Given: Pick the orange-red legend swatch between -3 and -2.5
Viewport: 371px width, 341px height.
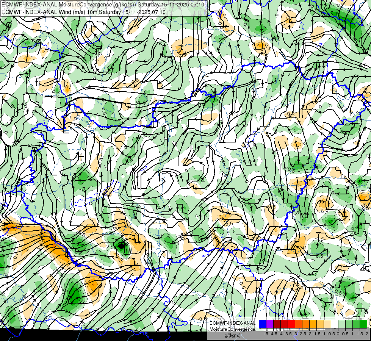Looking at the screenshot, I should pyautogui.click(x=299, y=324).
